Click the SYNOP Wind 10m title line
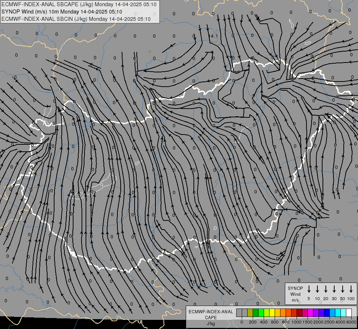Screen dimensions: 358x329 tap(62, 12)
